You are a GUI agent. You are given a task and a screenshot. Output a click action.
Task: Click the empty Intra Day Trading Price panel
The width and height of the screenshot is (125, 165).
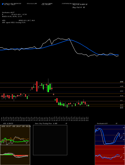point(50,140)
